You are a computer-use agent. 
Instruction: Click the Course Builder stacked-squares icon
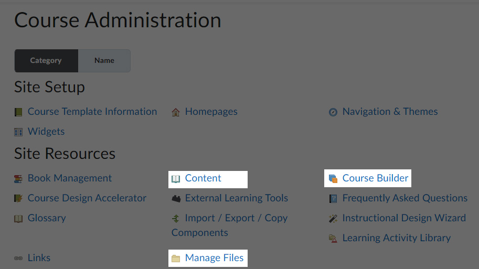pos(333,179)
